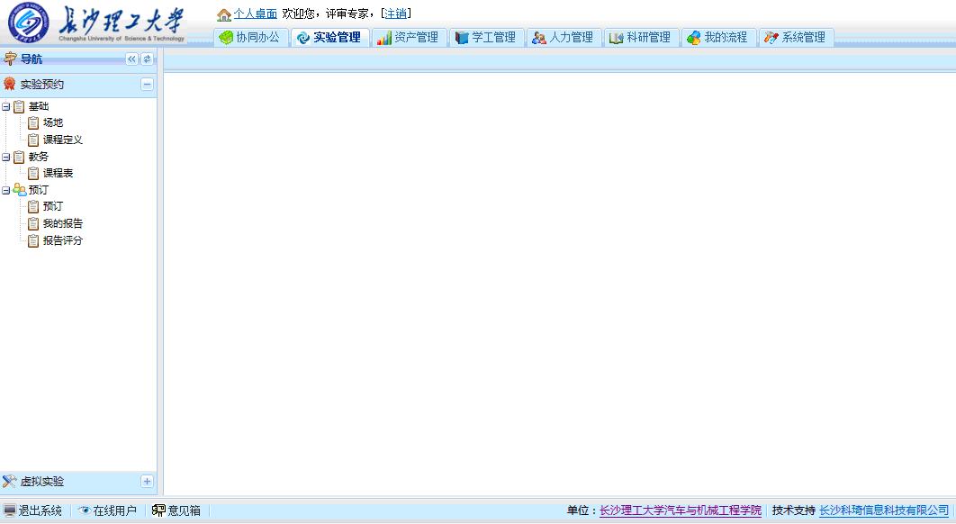Viewport: 956px width, 524px height.
Task: Expand the 虚拟实验 panel section
Action: coord(147,482)
